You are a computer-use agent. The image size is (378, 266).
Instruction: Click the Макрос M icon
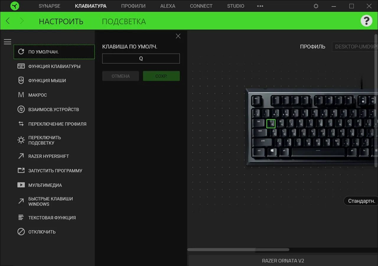[21, 95]
